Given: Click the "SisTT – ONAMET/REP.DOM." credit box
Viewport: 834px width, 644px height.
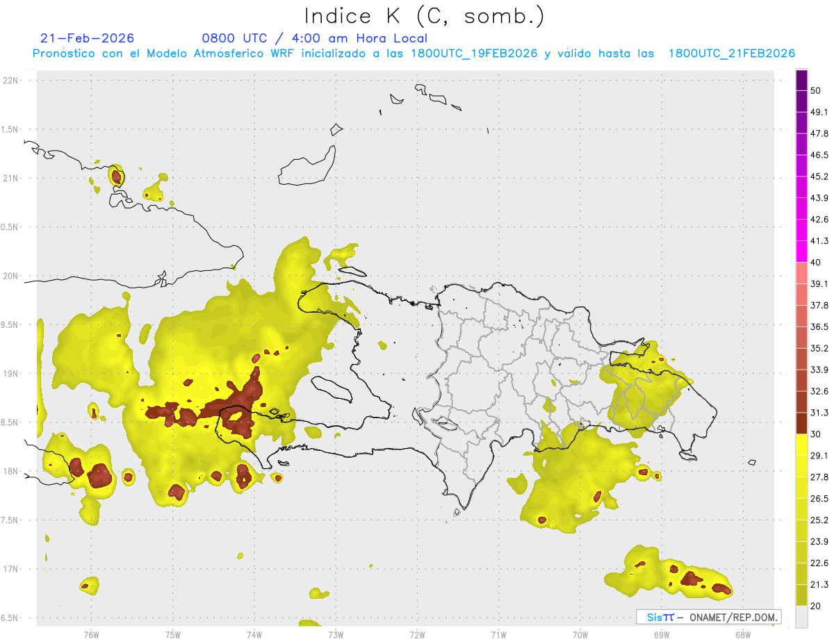Looking at the screenshot, I should [x=708, y=617].
